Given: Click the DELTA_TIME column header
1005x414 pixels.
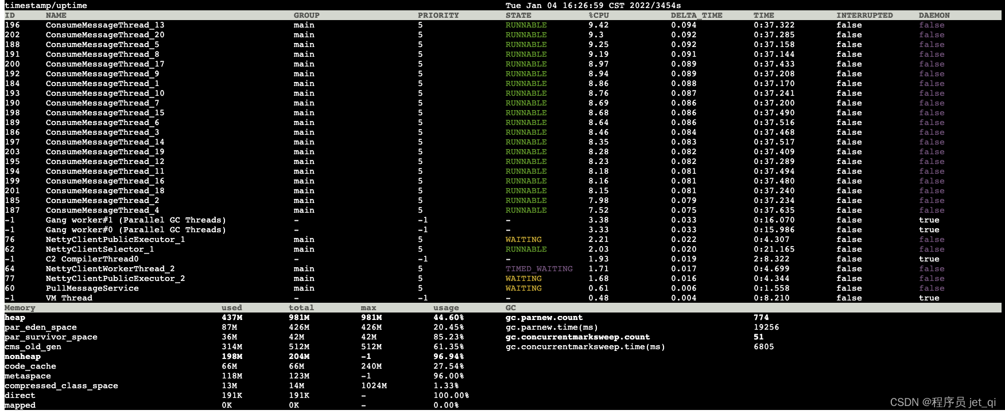Looking at the screenshot, I should coord(696,15).
